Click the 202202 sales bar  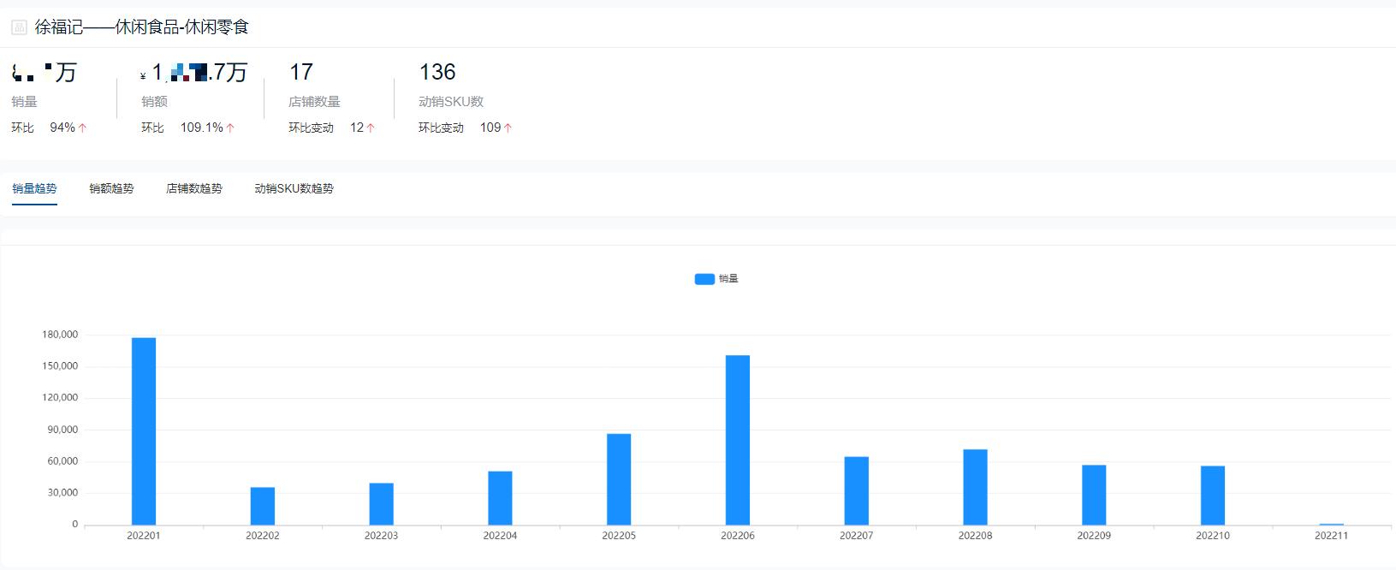click(263, 506)
